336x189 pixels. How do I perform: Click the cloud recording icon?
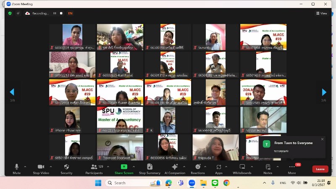[27, 13]
